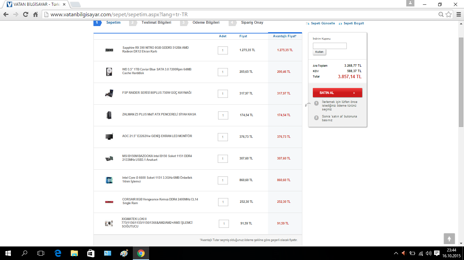The image size is (464, 260).
Task: Click zoom magnifier icon in address bar
Action: click(441, 15)
